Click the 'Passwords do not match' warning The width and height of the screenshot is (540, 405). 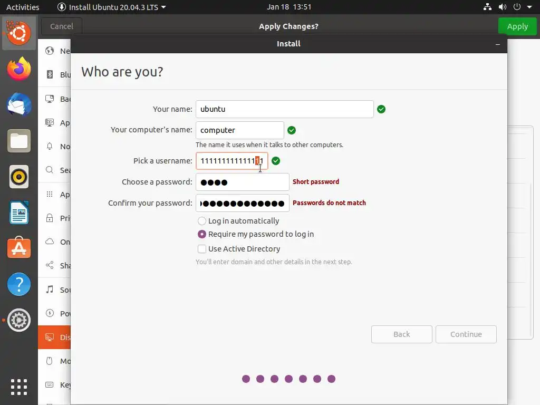point(329,203)
